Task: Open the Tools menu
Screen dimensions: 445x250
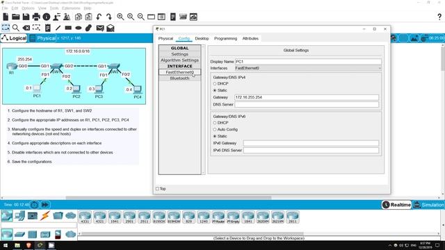Action: 54,8
